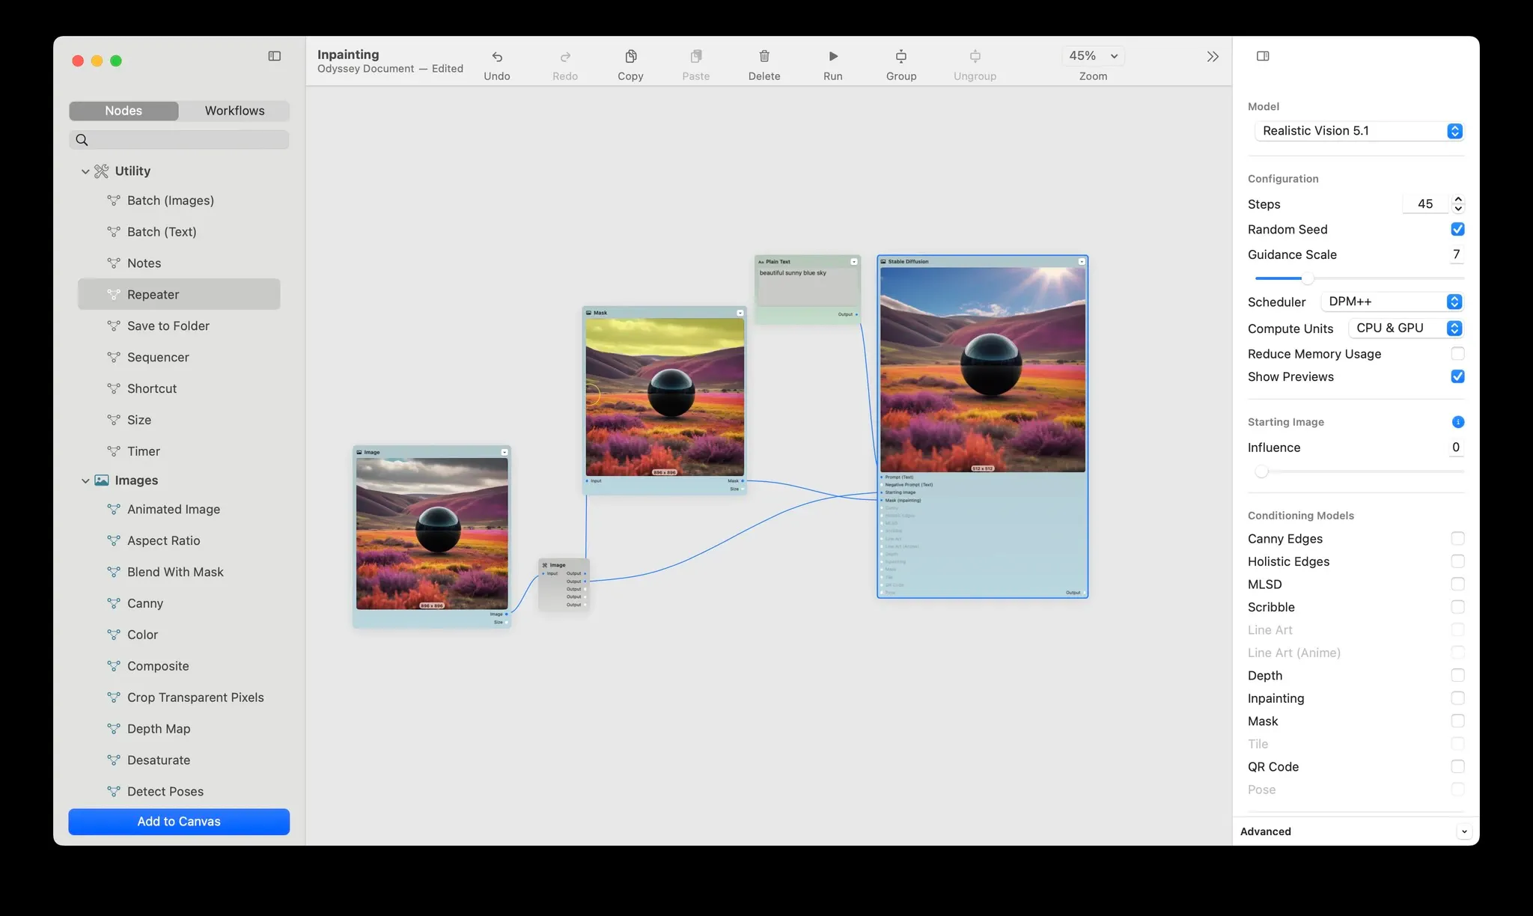Click the Redo toolbar icon

click(x=565, y=57)
